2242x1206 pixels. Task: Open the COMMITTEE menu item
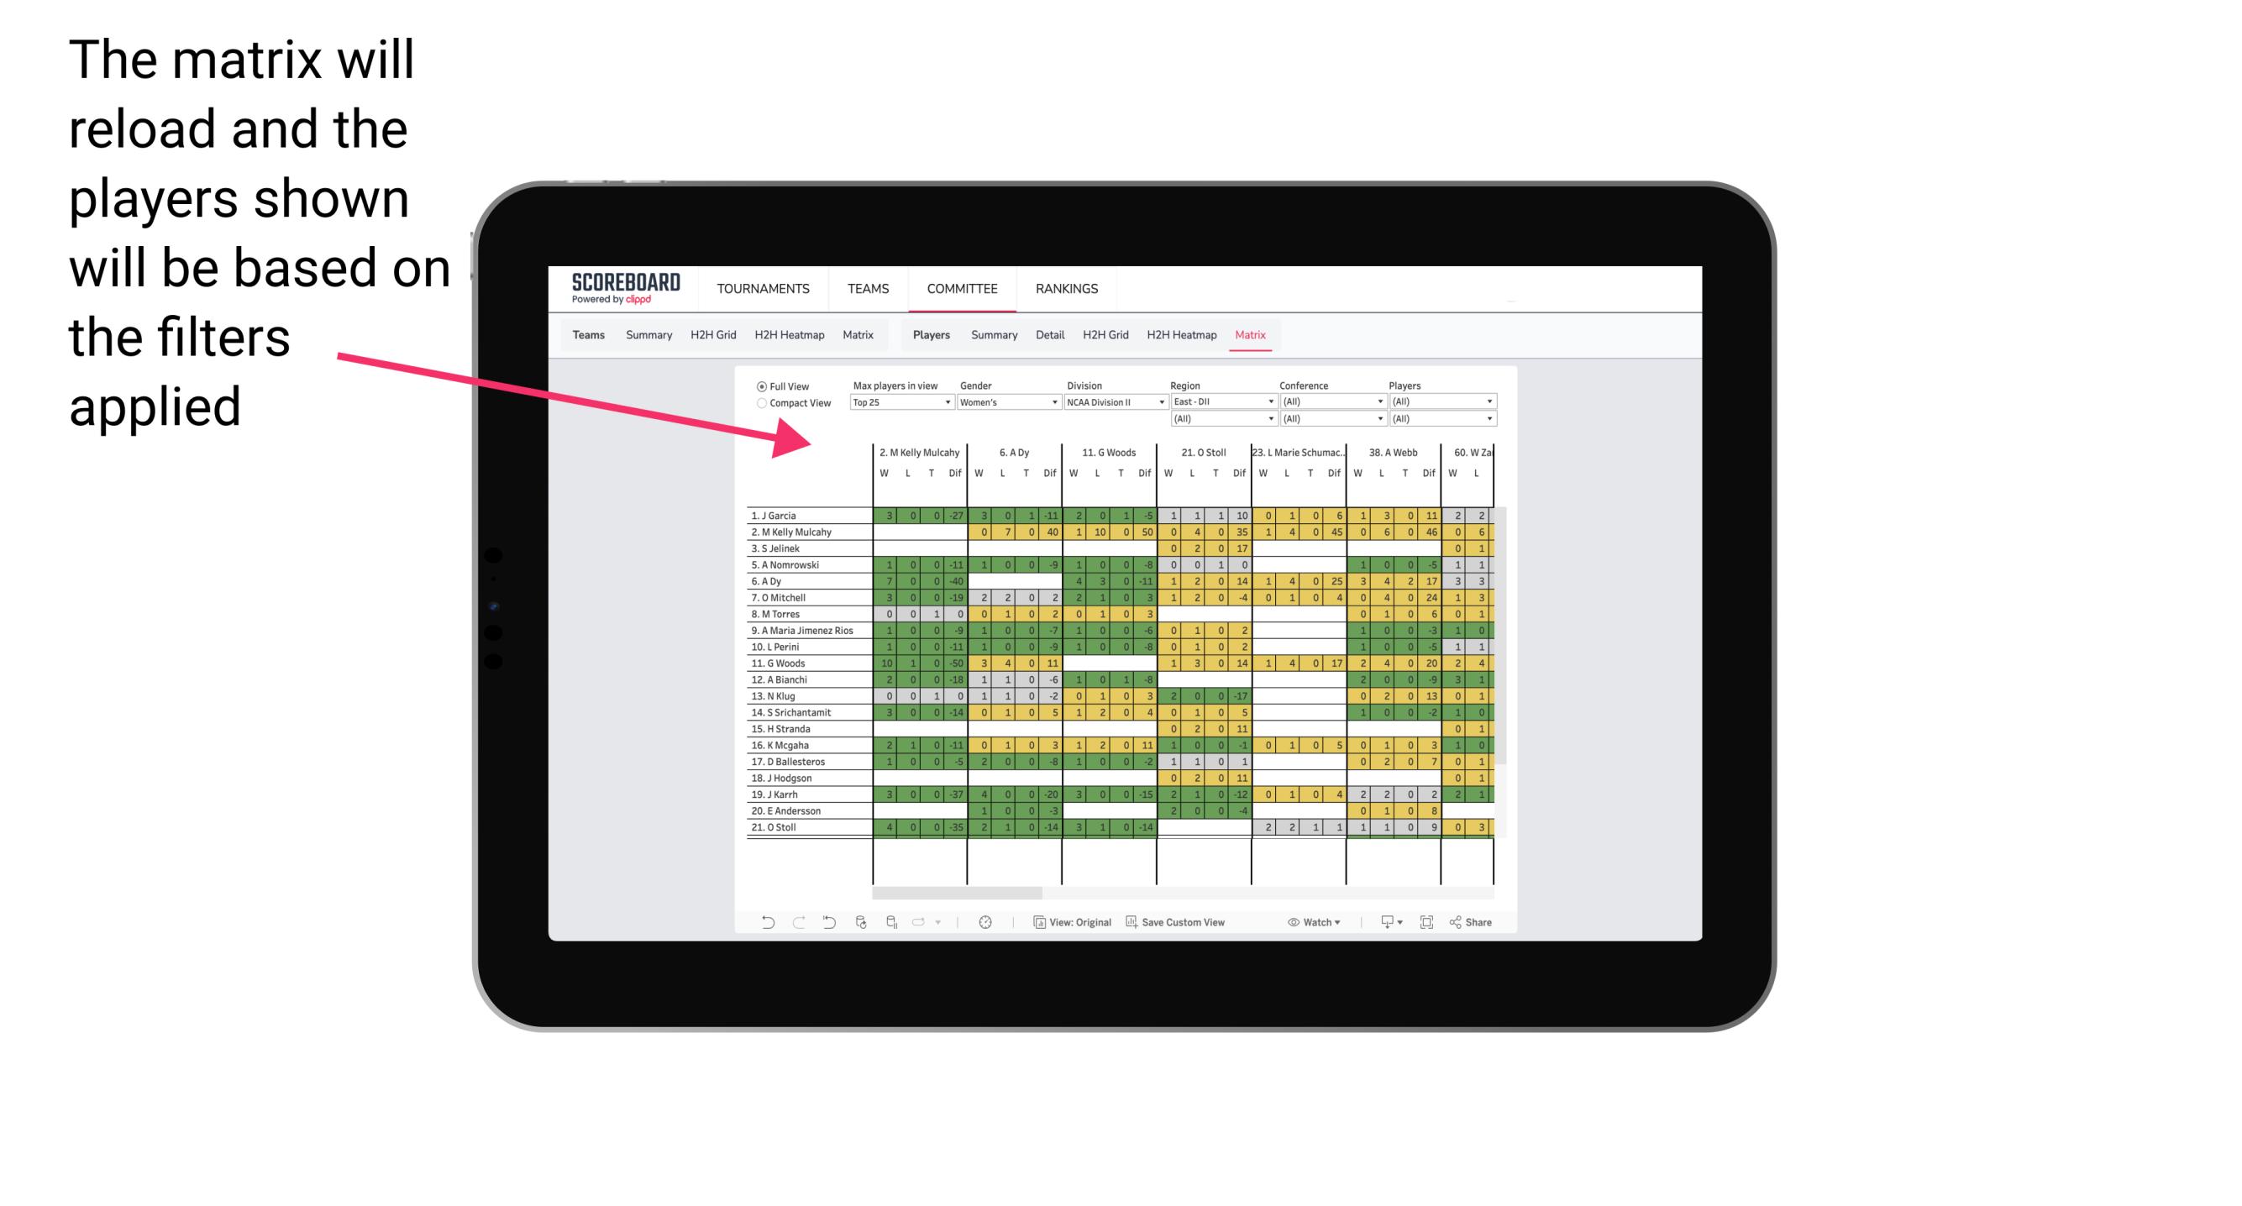coord(963,288)
